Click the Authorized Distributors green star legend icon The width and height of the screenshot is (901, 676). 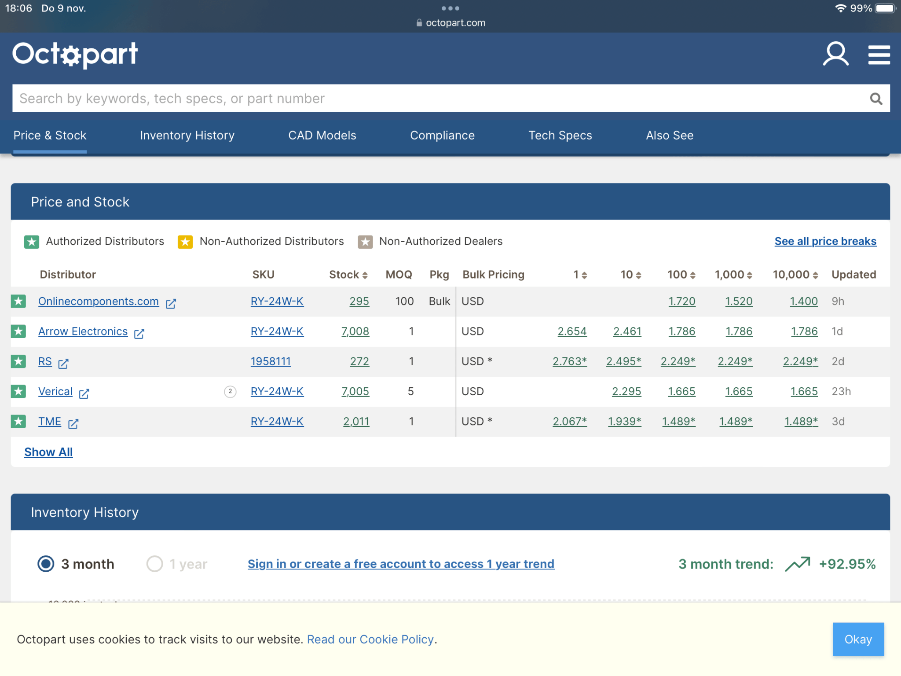pos(32,242)
